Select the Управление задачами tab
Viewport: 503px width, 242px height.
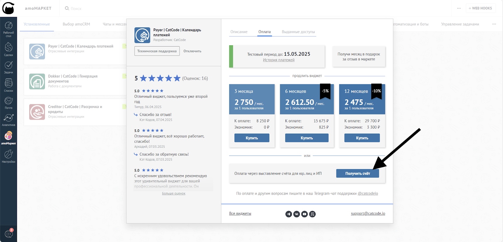click(460, 24)
